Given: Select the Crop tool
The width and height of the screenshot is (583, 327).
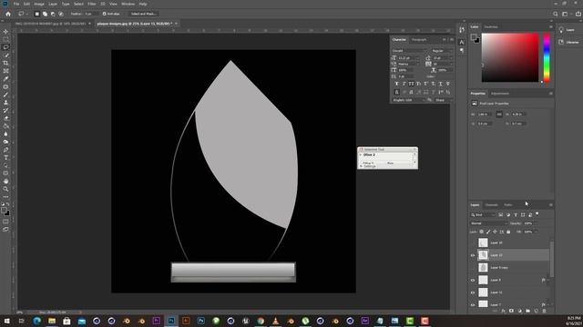Looking at the screenshot, I should (5, 63).
